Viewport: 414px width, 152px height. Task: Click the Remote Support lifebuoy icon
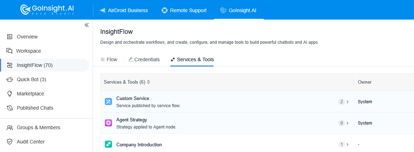tap(165, 10)
